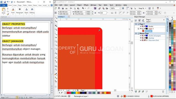The image size is (176, 99).
Task: Select the Pick tool in CorelDRAW toolbox
Action: (x=56, y=17)
